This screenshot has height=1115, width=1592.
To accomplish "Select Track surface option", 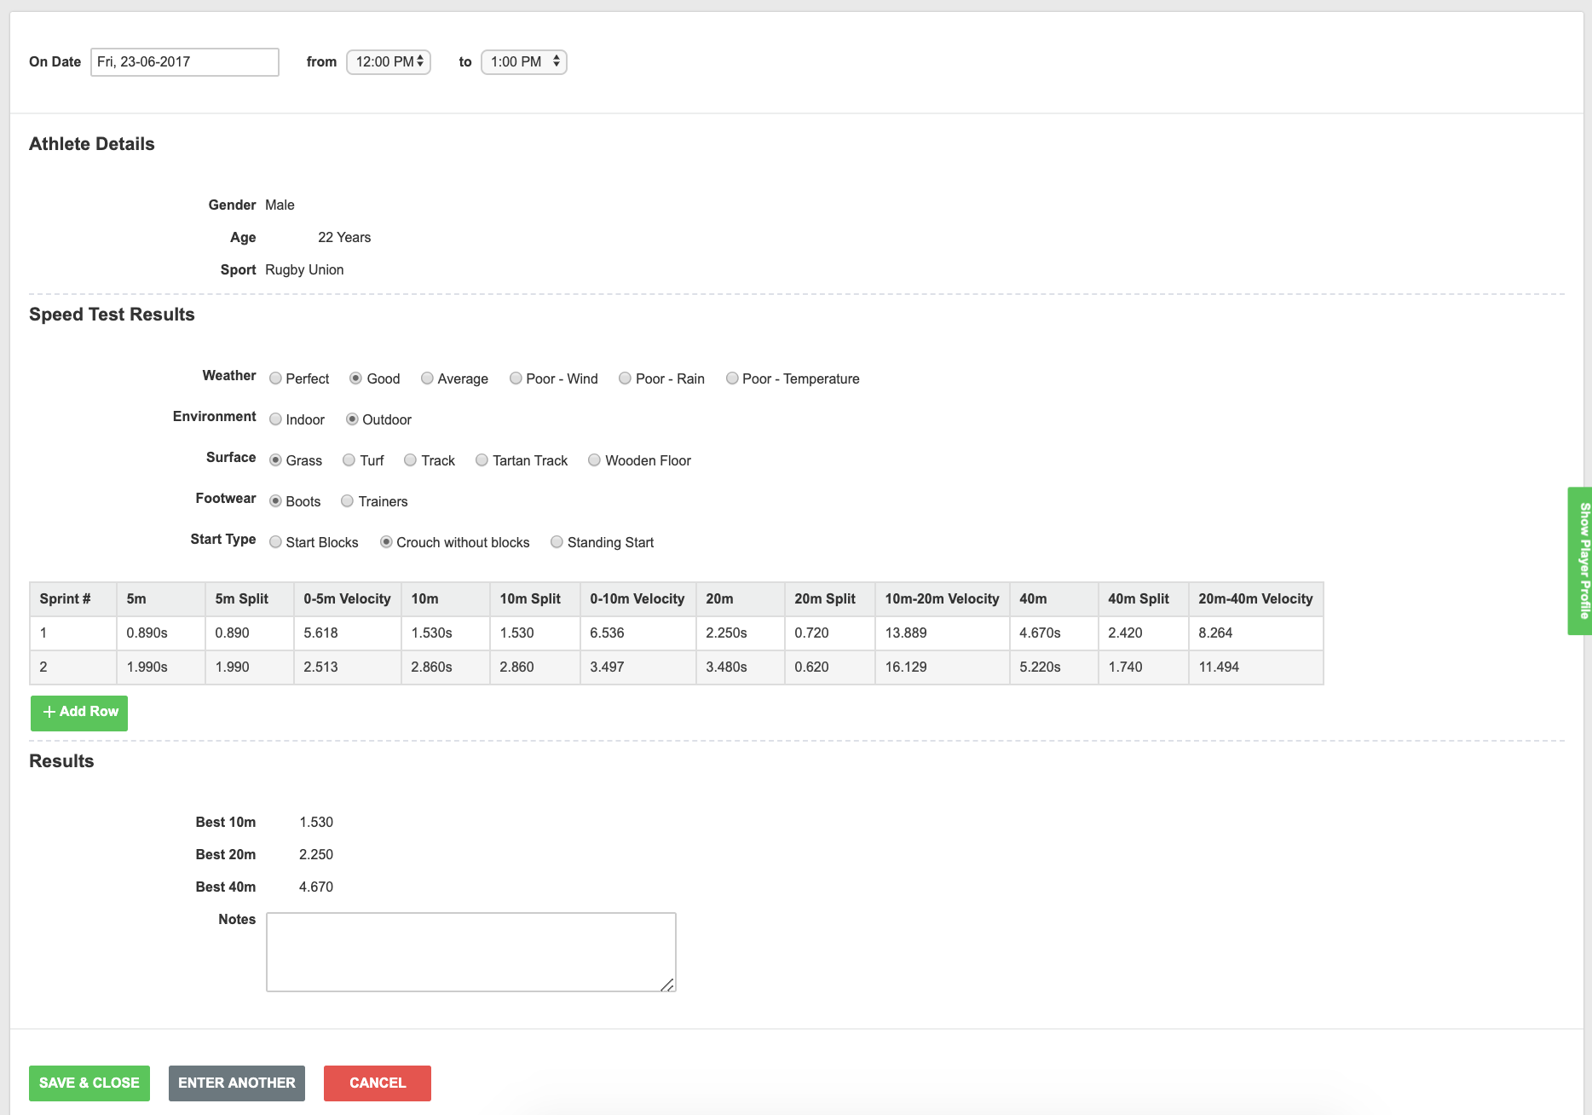I will [x=410, y=460].
